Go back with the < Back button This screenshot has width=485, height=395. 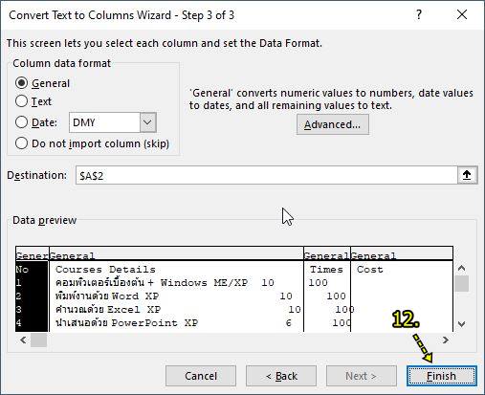click(281, 376)
